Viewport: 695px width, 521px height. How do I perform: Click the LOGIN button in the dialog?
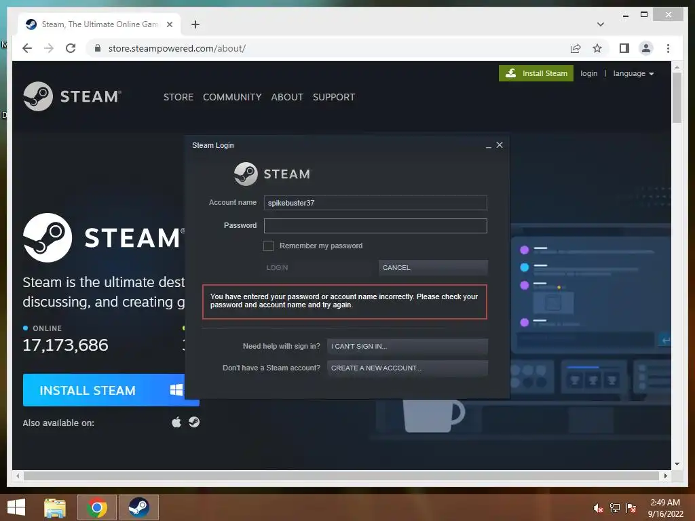[x=318, y=267]
